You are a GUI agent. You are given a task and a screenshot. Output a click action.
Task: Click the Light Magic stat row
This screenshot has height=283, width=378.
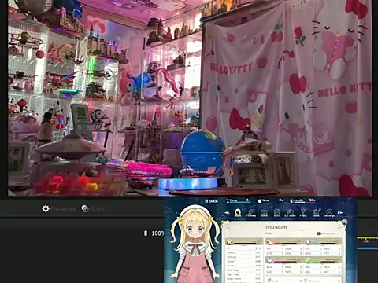[x=244, y=274]
